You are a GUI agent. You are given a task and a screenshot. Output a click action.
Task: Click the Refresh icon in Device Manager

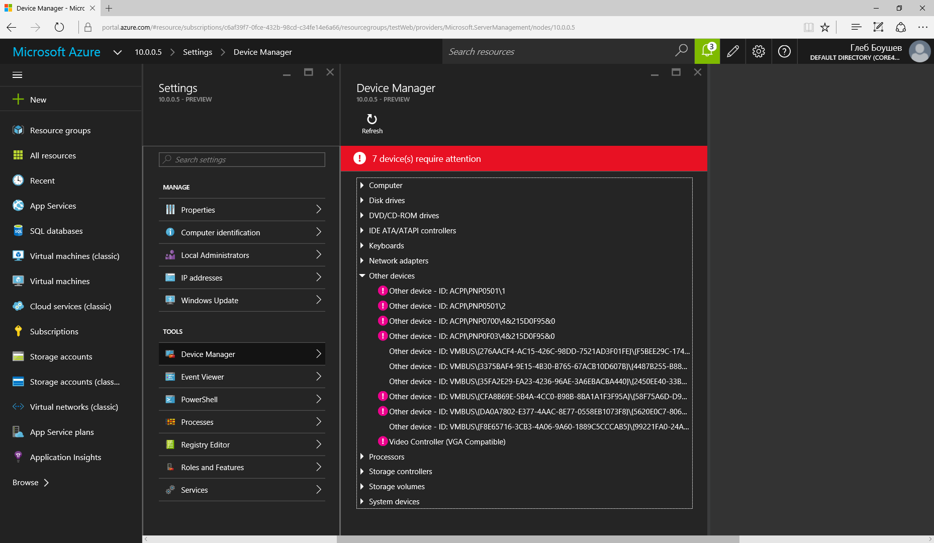372,119
